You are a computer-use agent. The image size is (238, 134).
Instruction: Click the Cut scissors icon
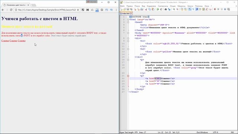point(146,9)
